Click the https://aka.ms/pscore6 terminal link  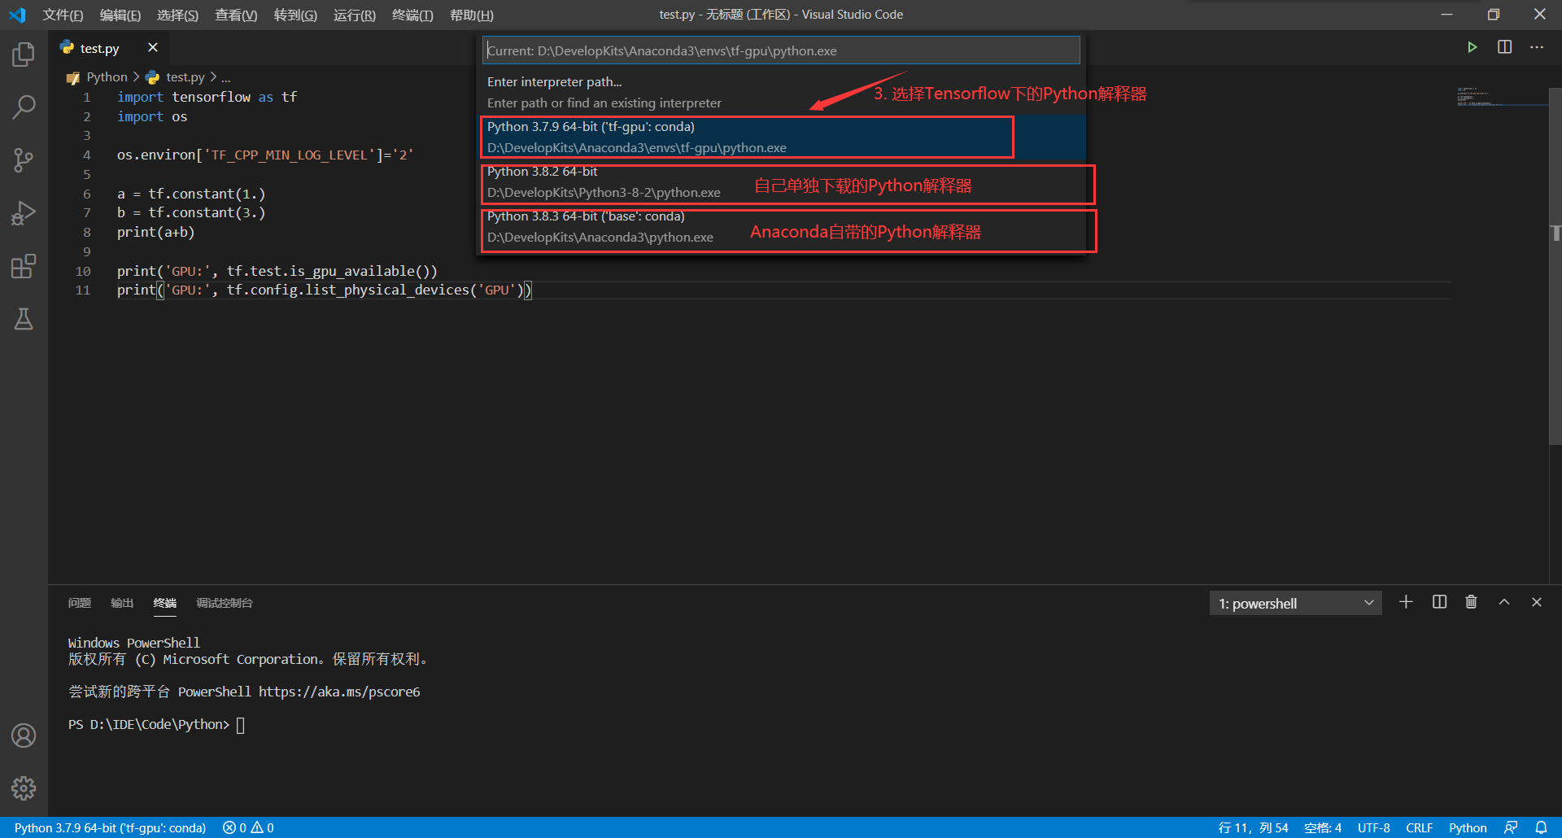(339, 692)
